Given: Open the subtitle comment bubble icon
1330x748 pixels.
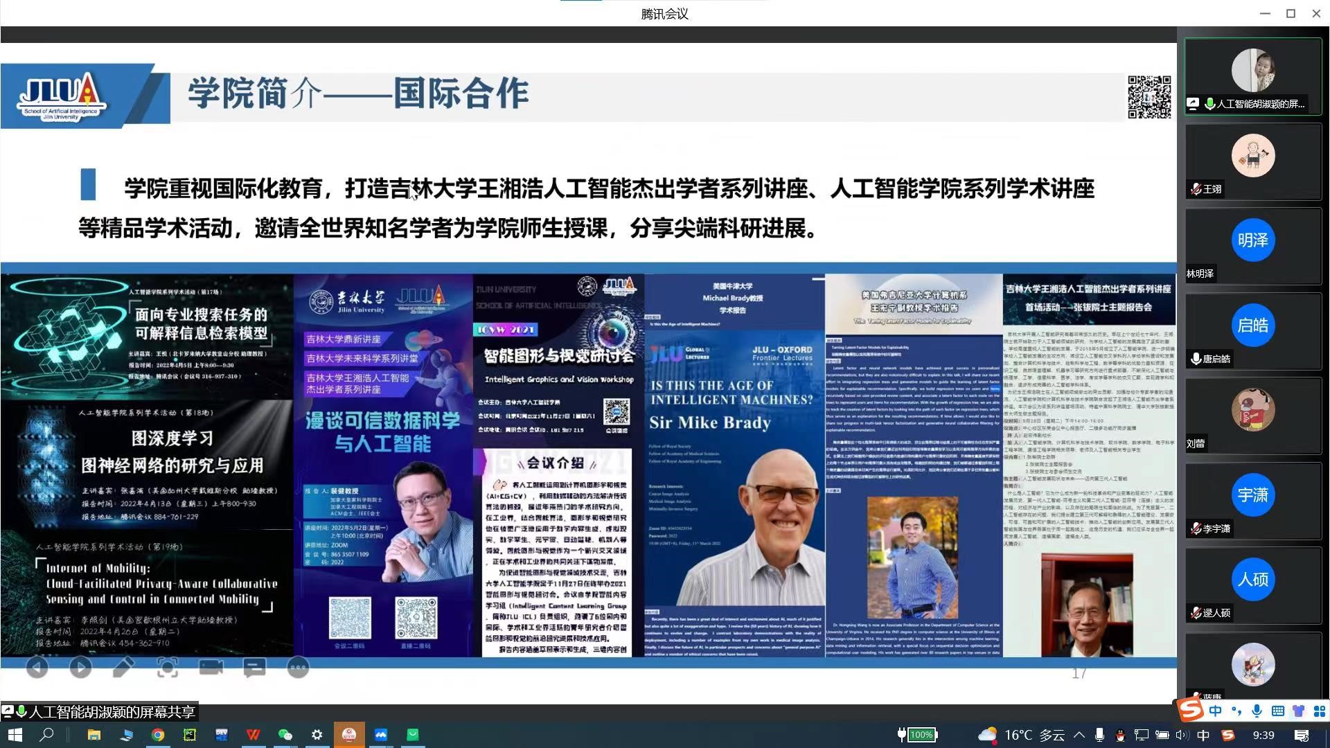Looking at the screenshot, I should (254, 668).
